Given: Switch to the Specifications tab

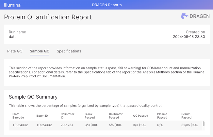Looking at the screenshot, I should click(69, 51).
